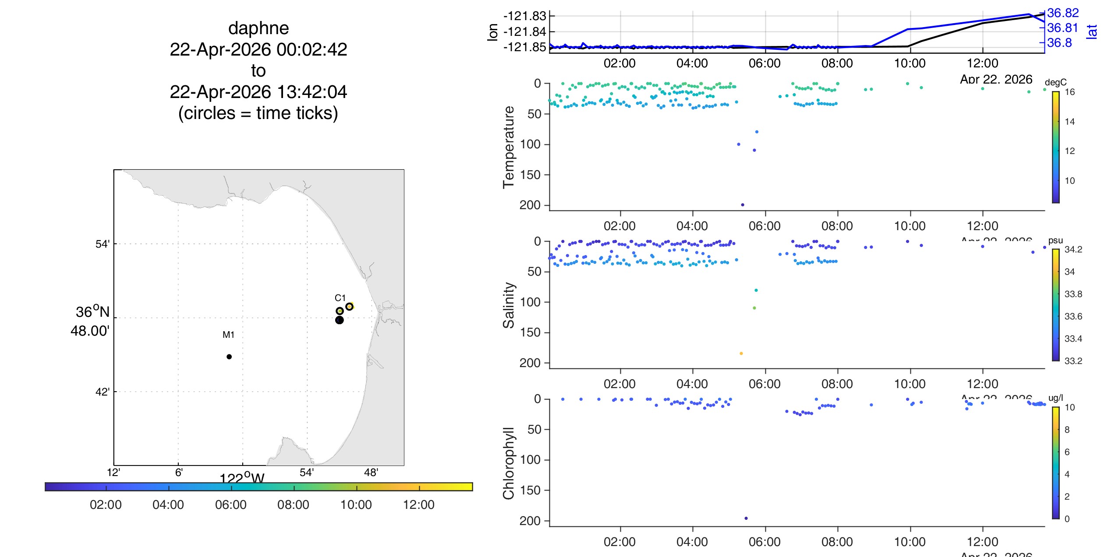Click the M1 label on the map
Screen dimensions: 1115x557
point(228,335)
